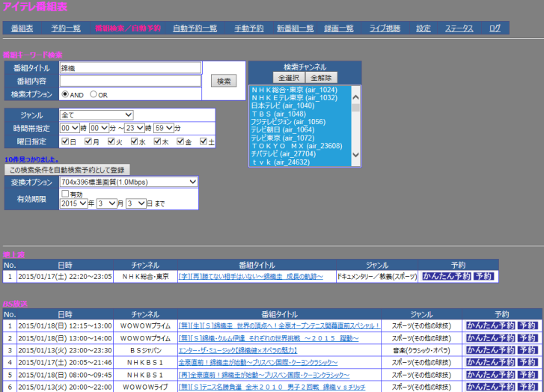Toggle the 火 (Tuesday) checkbox
This screenshot has height=392, width=544.
point(111,141)
